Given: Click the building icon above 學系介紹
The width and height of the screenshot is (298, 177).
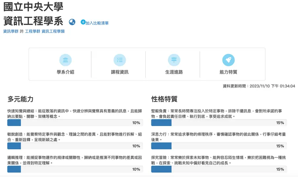Looking at the screenshot, I should [65, 60].
